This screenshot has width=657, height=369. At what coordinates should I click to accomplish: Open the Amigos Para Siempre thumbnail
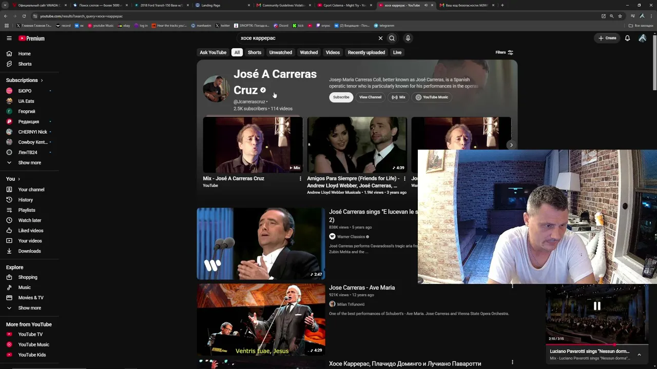click(x=357, y=145)
